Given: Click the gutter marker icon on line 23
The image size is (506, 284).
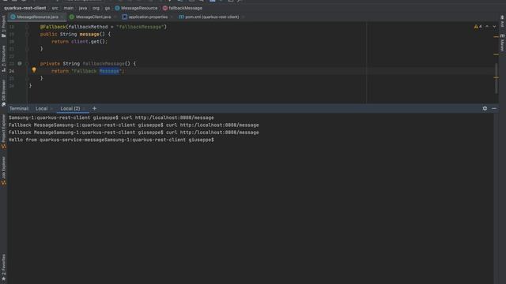Looking at the screenshot, I should click(x=20, y=63).
